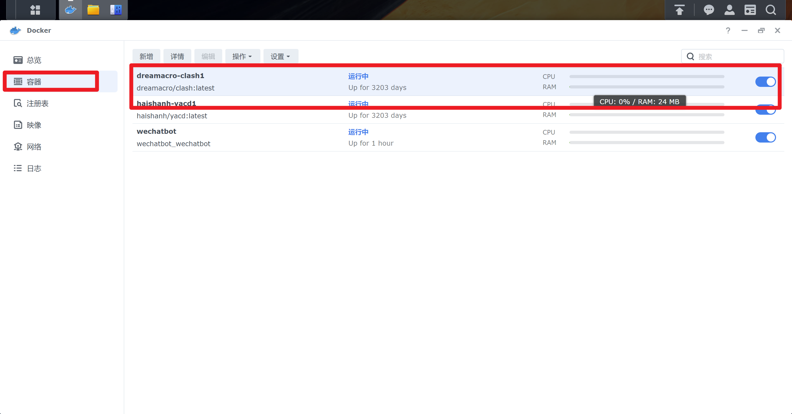Open the DSM main menu icon
Viewport: 792px width, 414px height.
pyautogui.click(x=35, y=10)
